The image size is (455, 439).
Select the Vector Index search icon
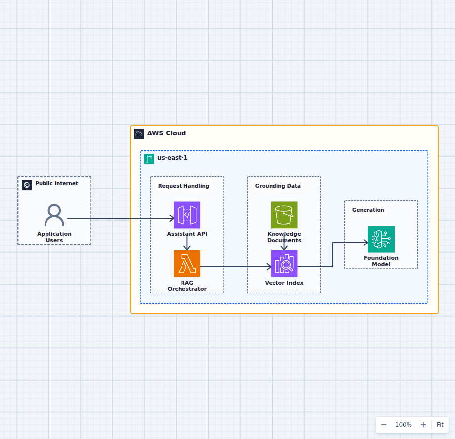(x=284, y=264)
